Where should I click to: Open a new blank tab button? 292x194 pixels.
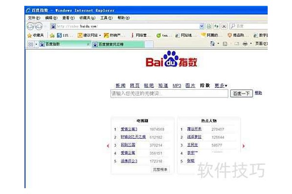pyautogui.click(x=149, y=45)
